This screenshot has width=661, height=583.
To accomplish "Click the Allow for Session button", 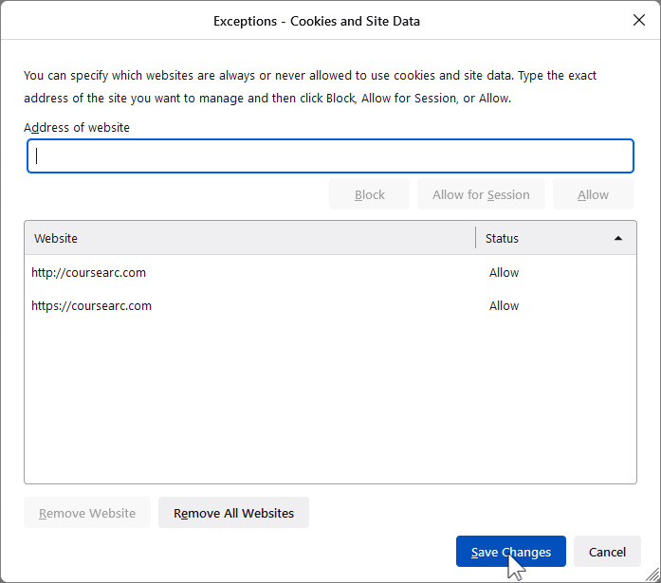I will pos(481,194).
